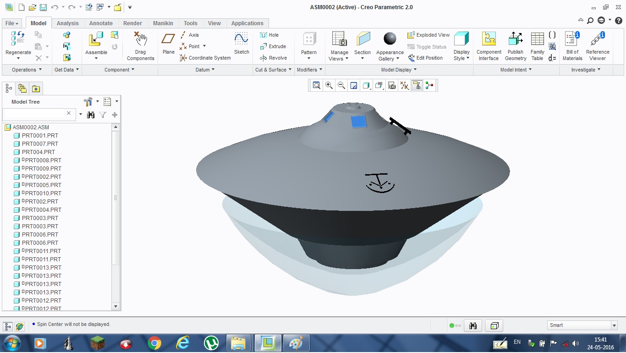Create a datum Plane

click(169, 44)
